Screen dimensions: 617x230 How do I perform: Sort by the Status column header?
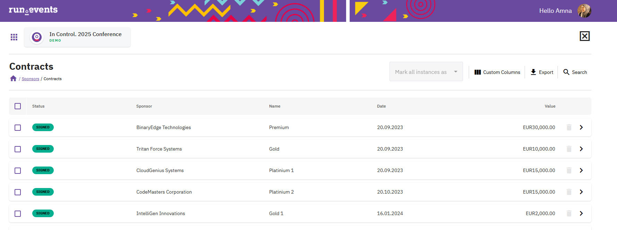(38, 106)
